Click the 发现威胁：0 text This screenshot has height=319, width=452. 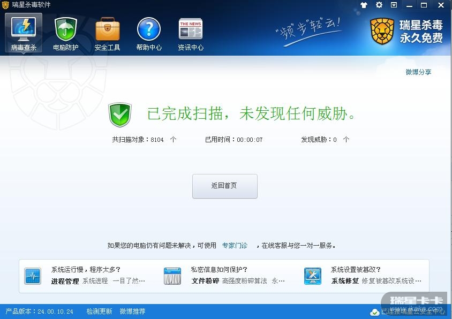click(325, 140)
